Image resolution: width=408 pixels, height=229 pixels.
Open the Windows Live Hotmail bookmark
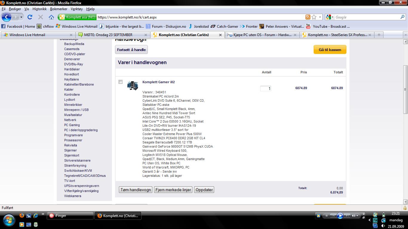click(76, 26)
